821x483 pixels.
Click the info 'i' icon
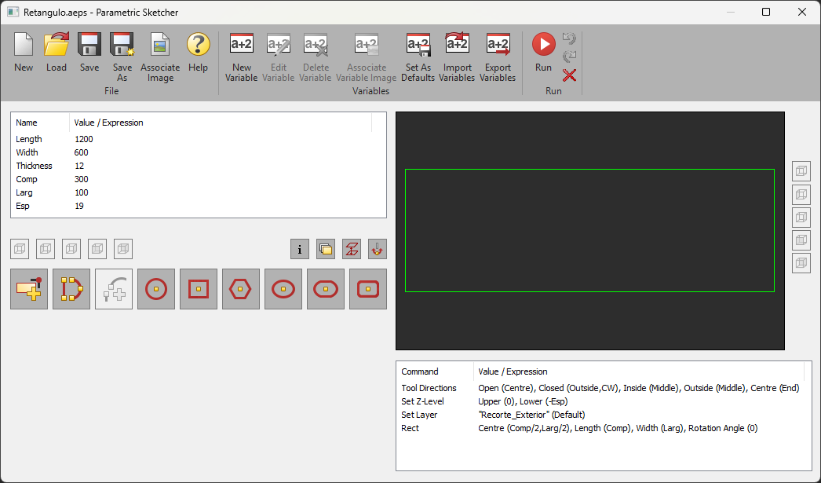click(299, 250)
